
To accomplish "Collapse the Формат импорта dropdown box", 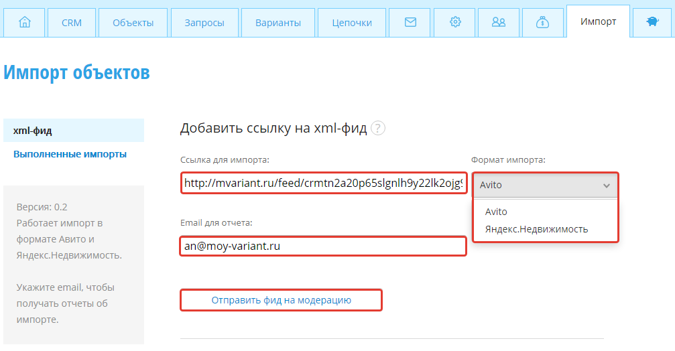I will pyautogui.click(x=545, y=185).
